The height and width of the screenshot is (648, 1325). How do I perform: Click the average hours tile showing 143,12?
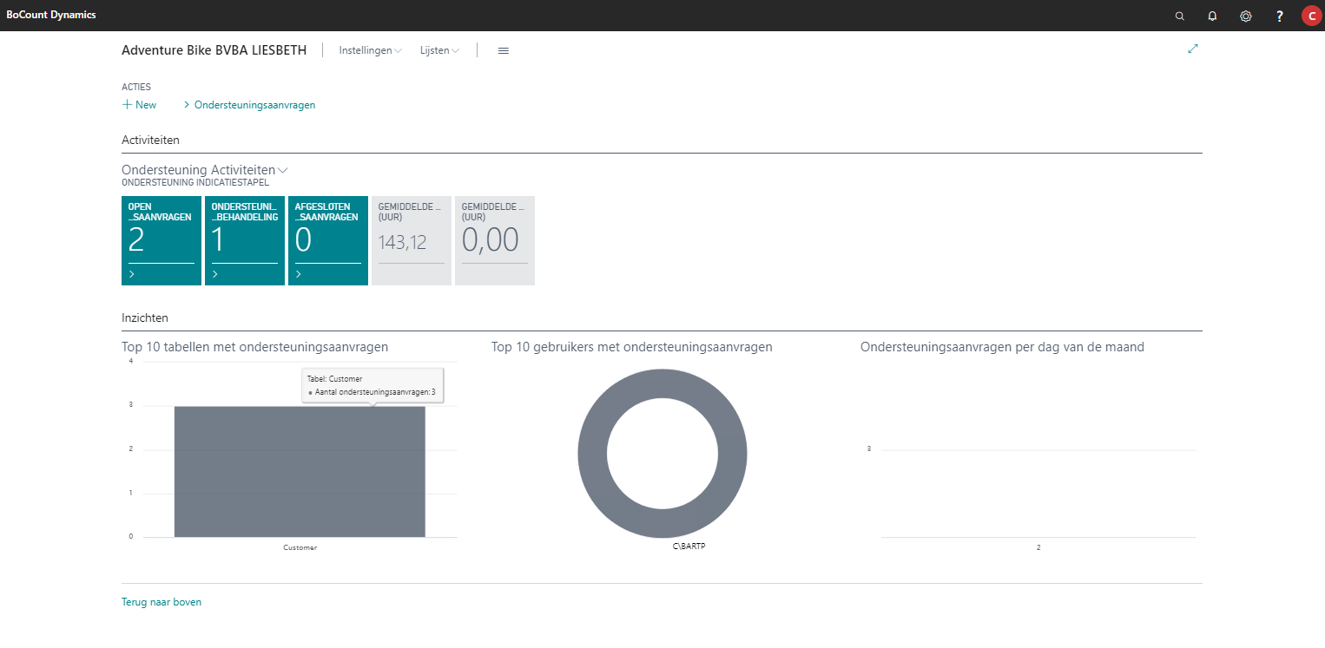(x=411, y=240)
